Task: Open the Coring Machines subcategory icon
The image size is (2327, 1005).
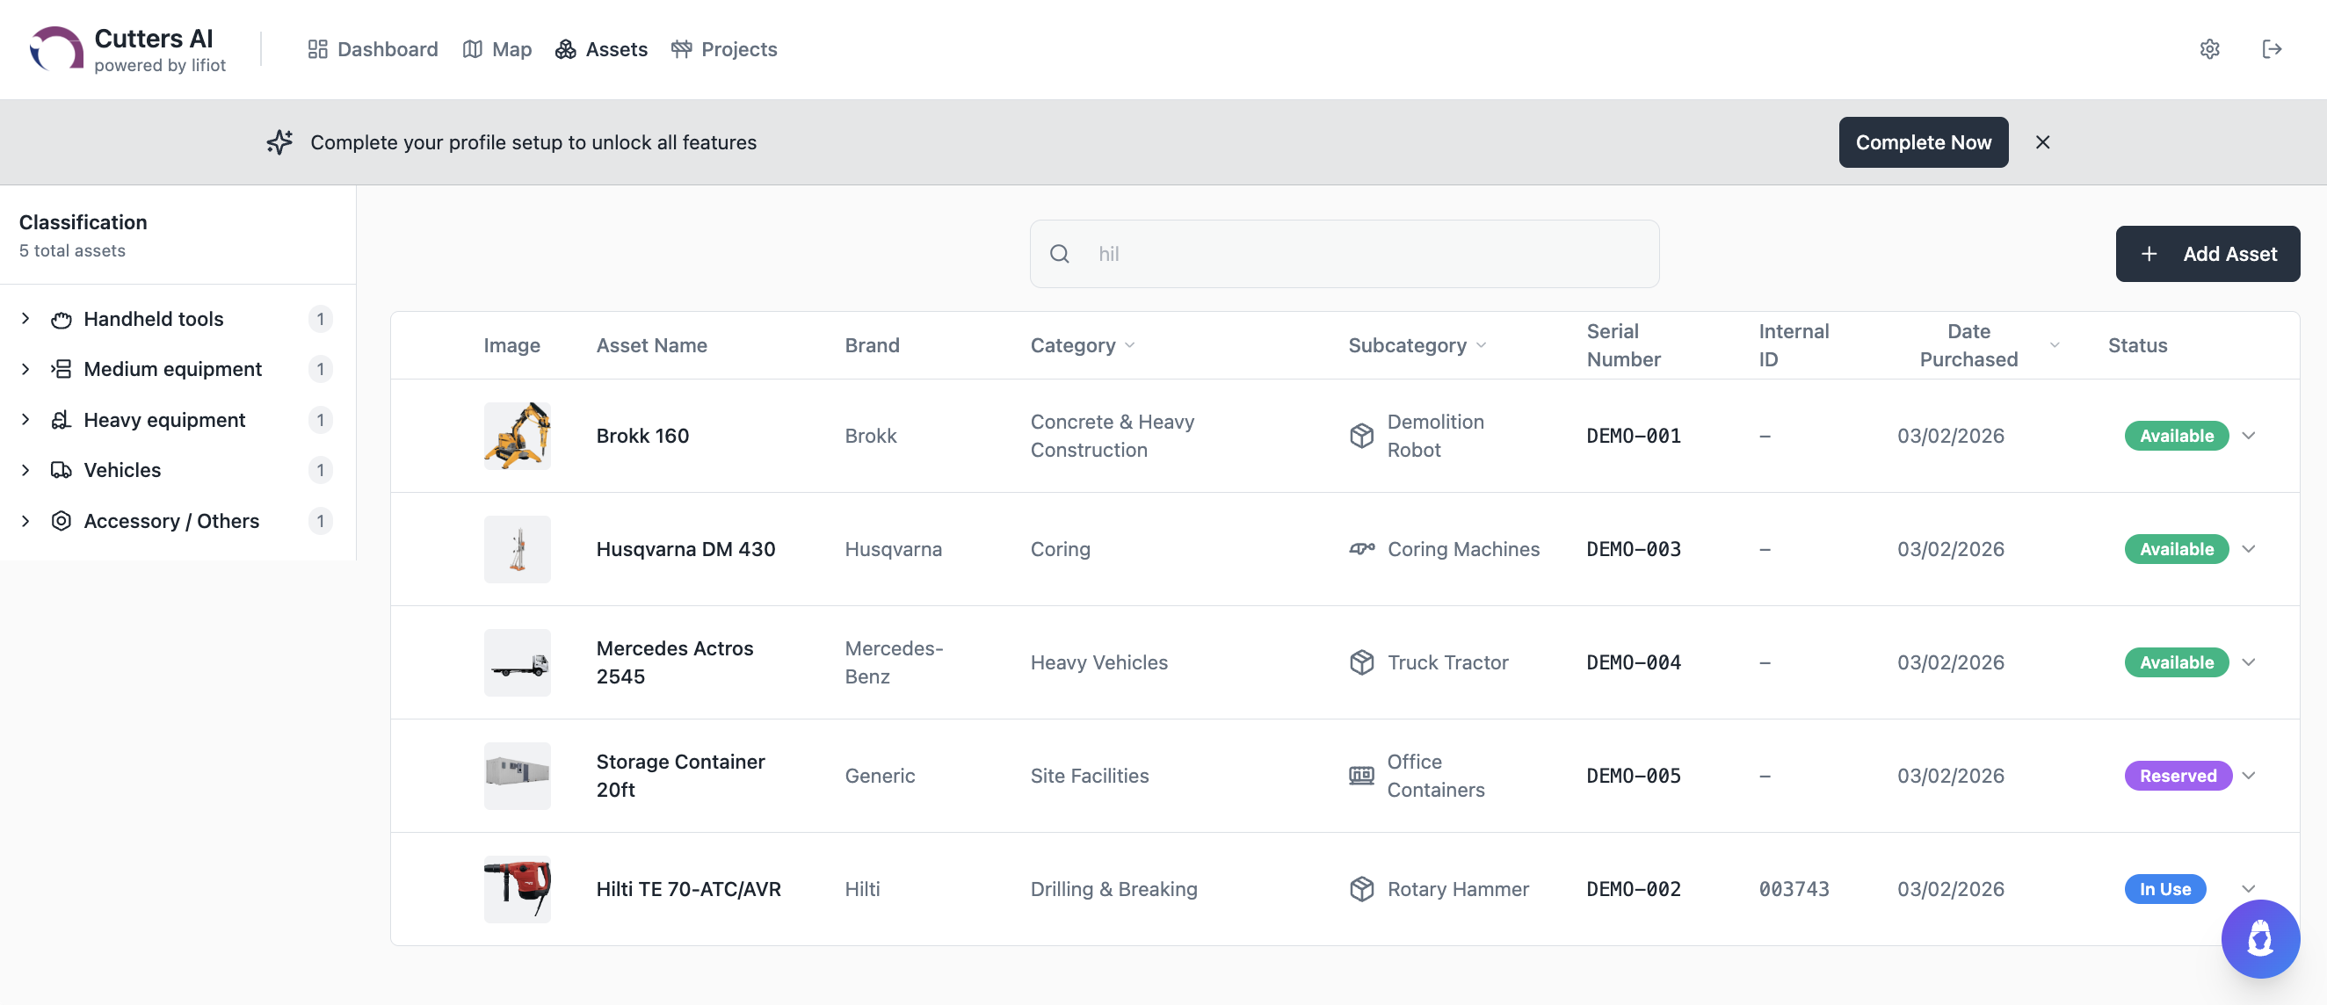Action: click(x=1361, y=548)
